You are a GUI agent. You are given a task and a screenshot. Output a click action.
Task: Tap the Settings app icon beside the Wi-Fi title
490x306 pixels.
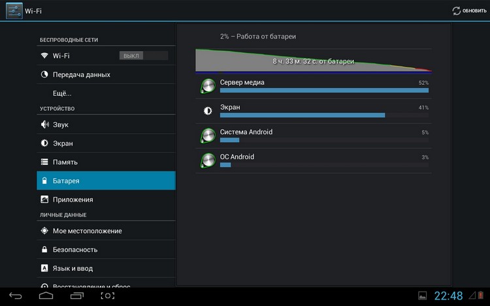(x=14, y=10)
